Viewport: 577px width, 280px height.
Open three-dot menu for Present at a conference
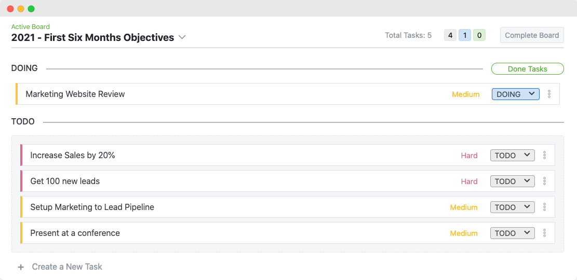click(544, 233)
